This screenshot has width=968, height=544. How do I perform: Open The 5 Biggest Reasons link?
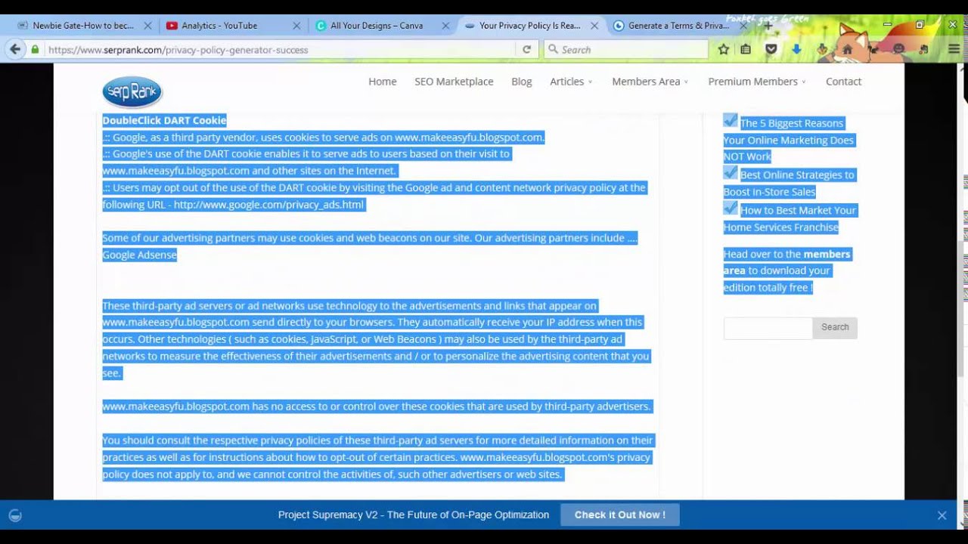pyautogui.click(x=788, y=140)
